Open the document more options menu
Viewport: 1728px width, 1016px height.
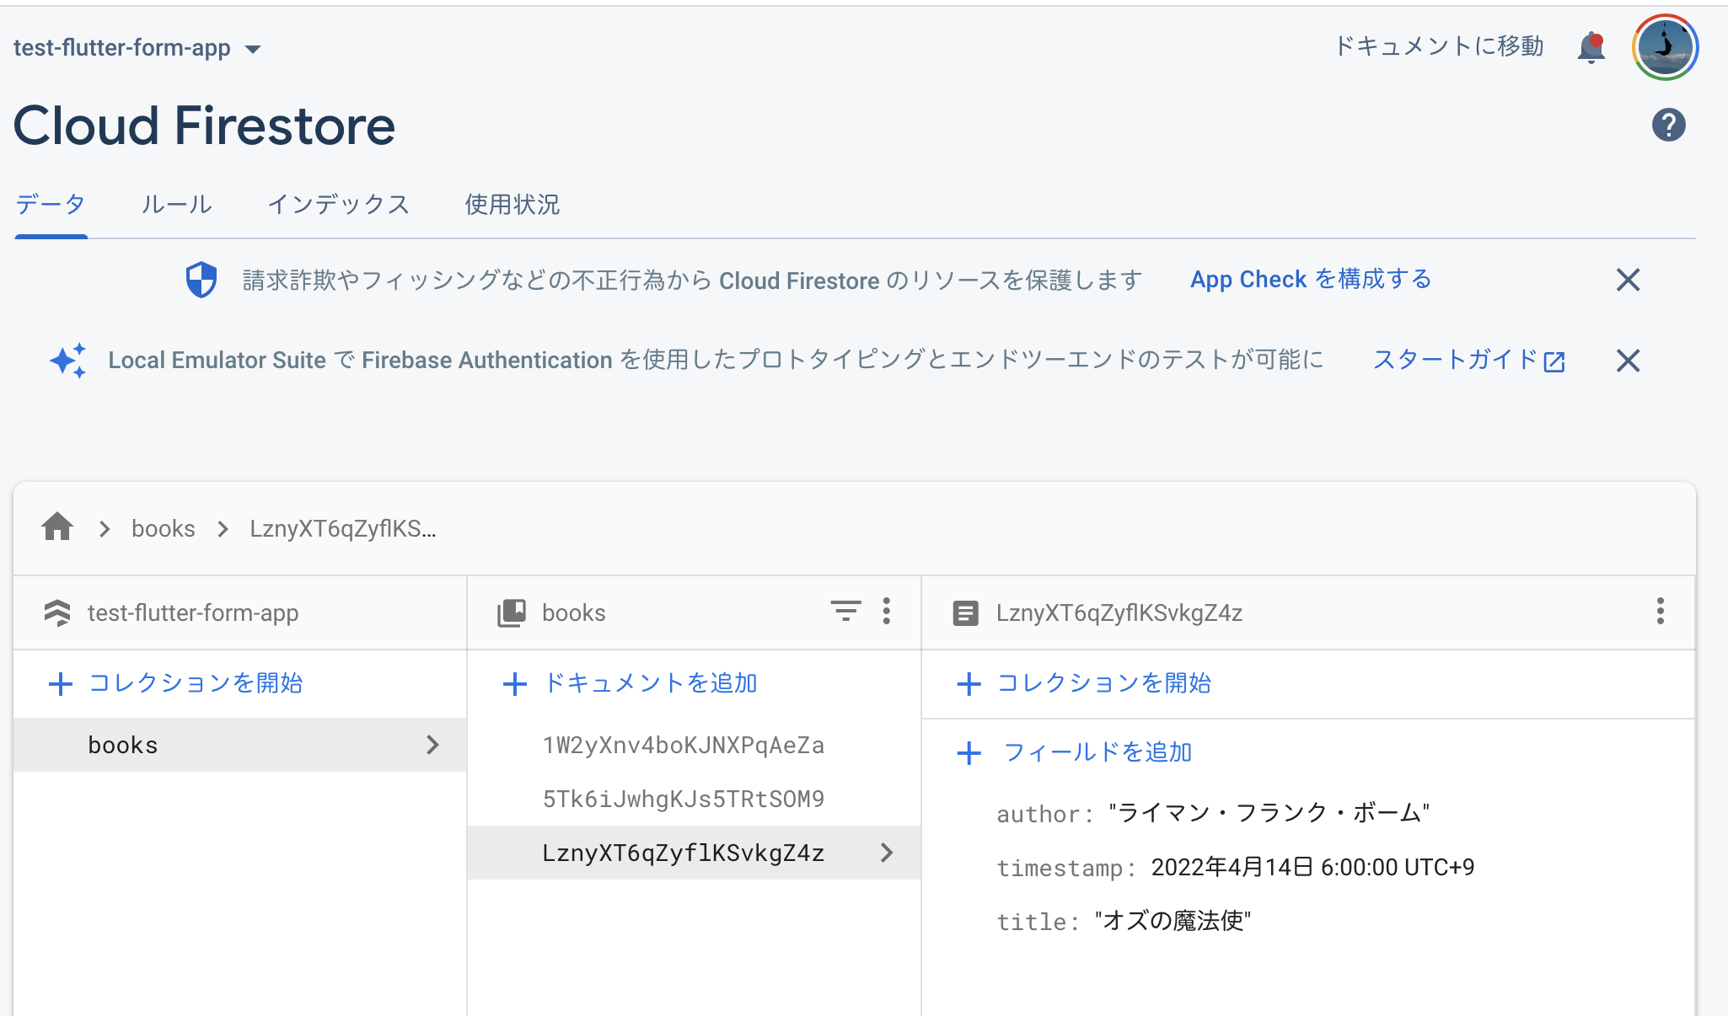(1660, 611)
